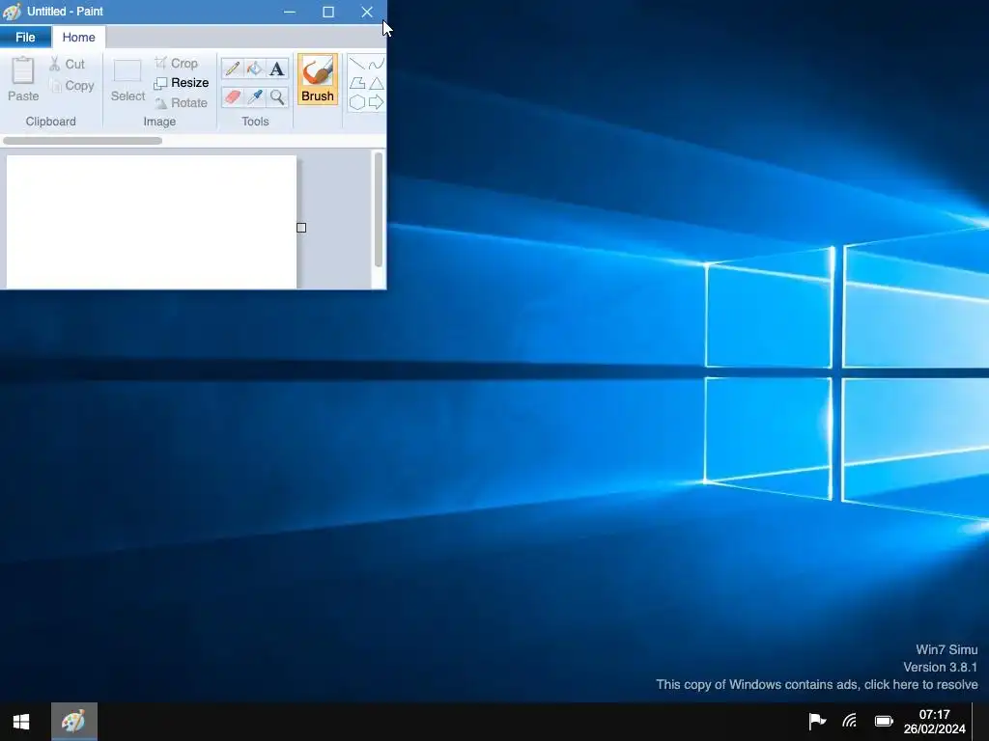The width and height of the screenshot is (989, 741).
Task: Click the network signal tray icon
Action: pos(850,721)
